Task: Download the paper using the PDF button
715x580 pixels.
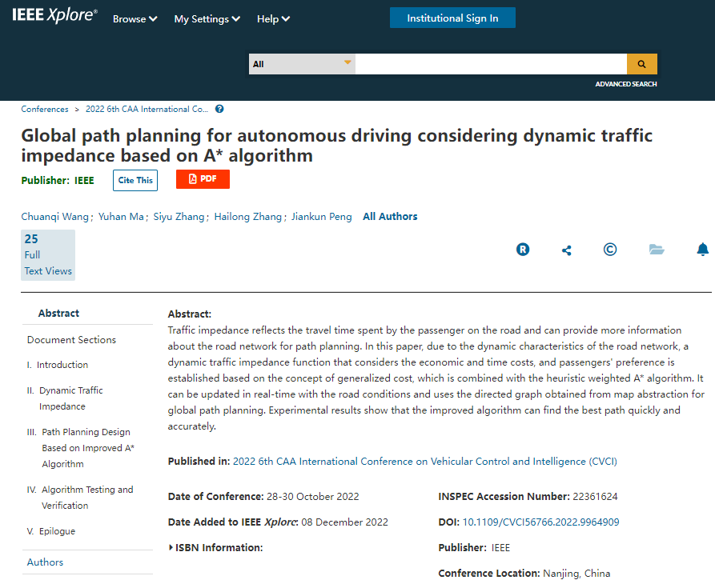Action: click(x=203, y=179)
